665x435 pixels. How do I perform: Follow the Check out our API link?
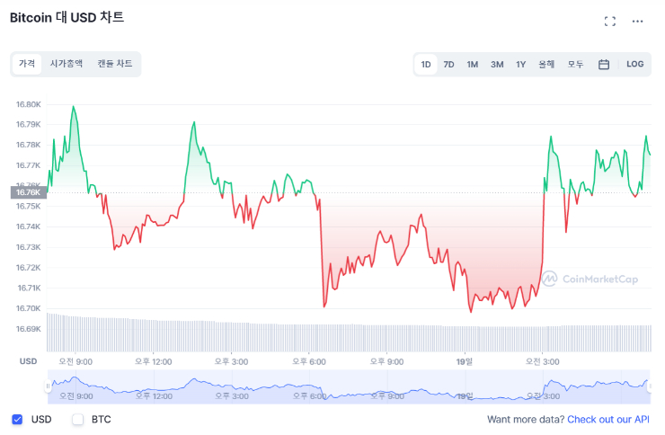click(607, 419)
